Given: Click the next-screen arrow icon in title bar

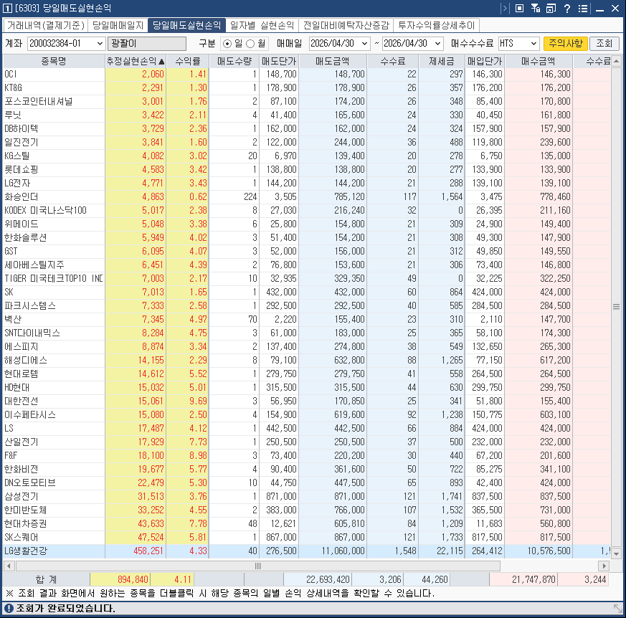Looking at the screenshot, I should coord(505,8).
